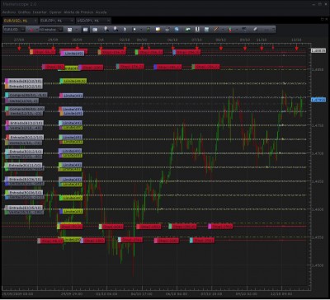Open the Alerta de Precios menu
Screen dimensions: 330x300
[x=78, y=12]
